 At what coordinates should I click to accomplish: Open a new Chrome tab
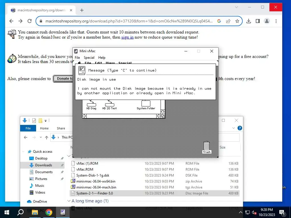(x=82, y=10)
